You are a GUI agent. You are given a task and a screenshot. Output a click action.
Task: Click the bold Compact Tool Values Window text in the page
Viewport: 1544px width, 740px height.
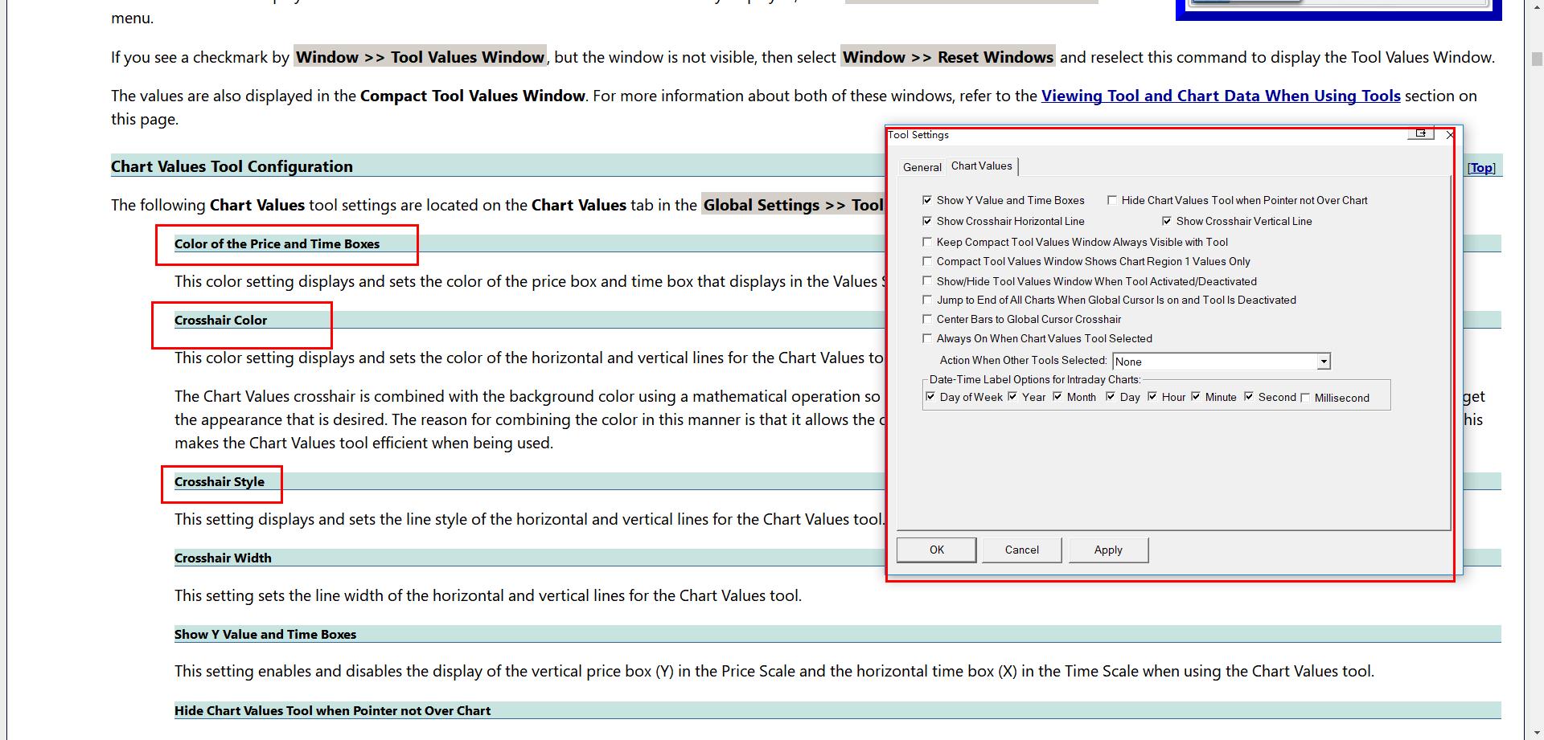[x=473, y=96]
